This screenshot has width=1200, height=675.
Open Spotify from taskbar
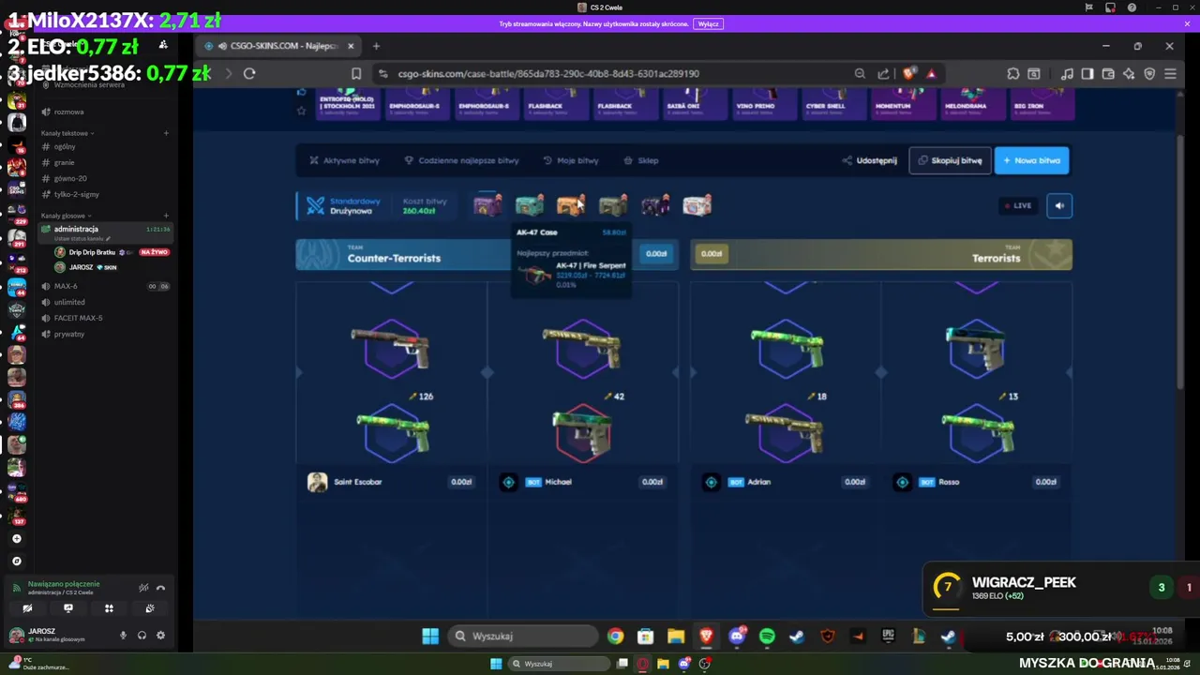pos(767,637)
